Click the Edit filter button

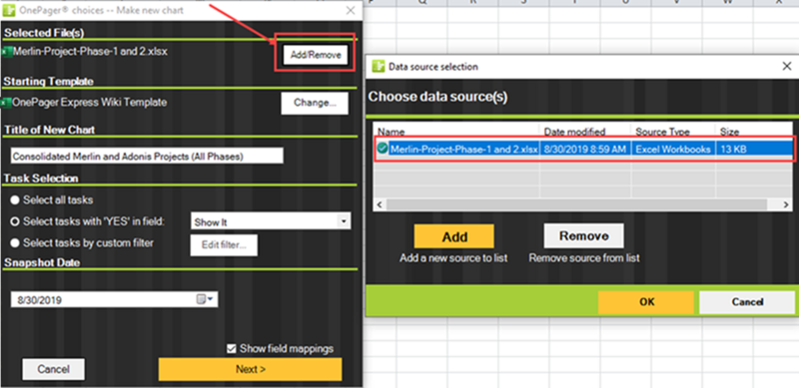pos(224,245)
